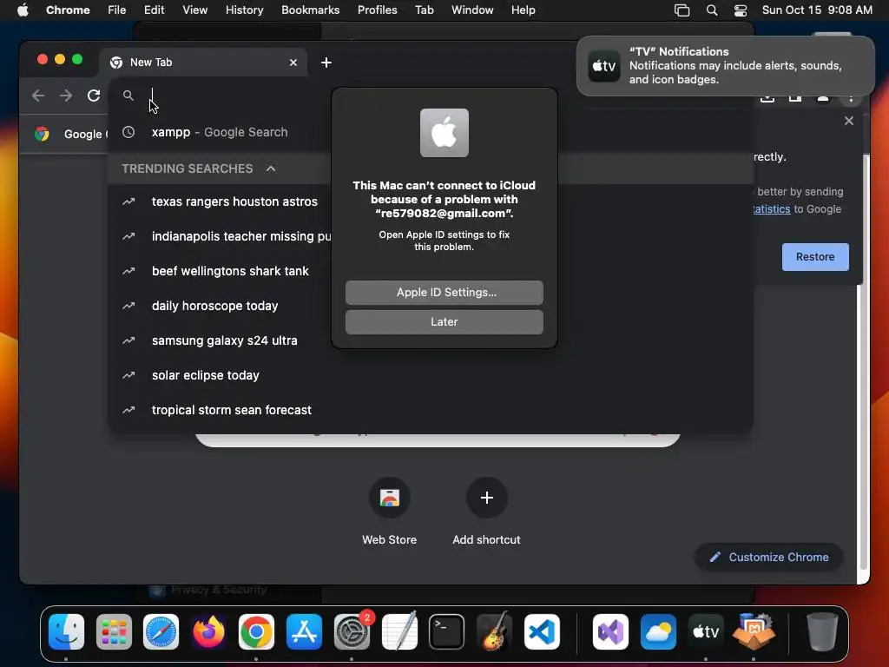Open Visual Studio purple Dock icon
The image size is (889, 667).
click(x=610, y=631)
